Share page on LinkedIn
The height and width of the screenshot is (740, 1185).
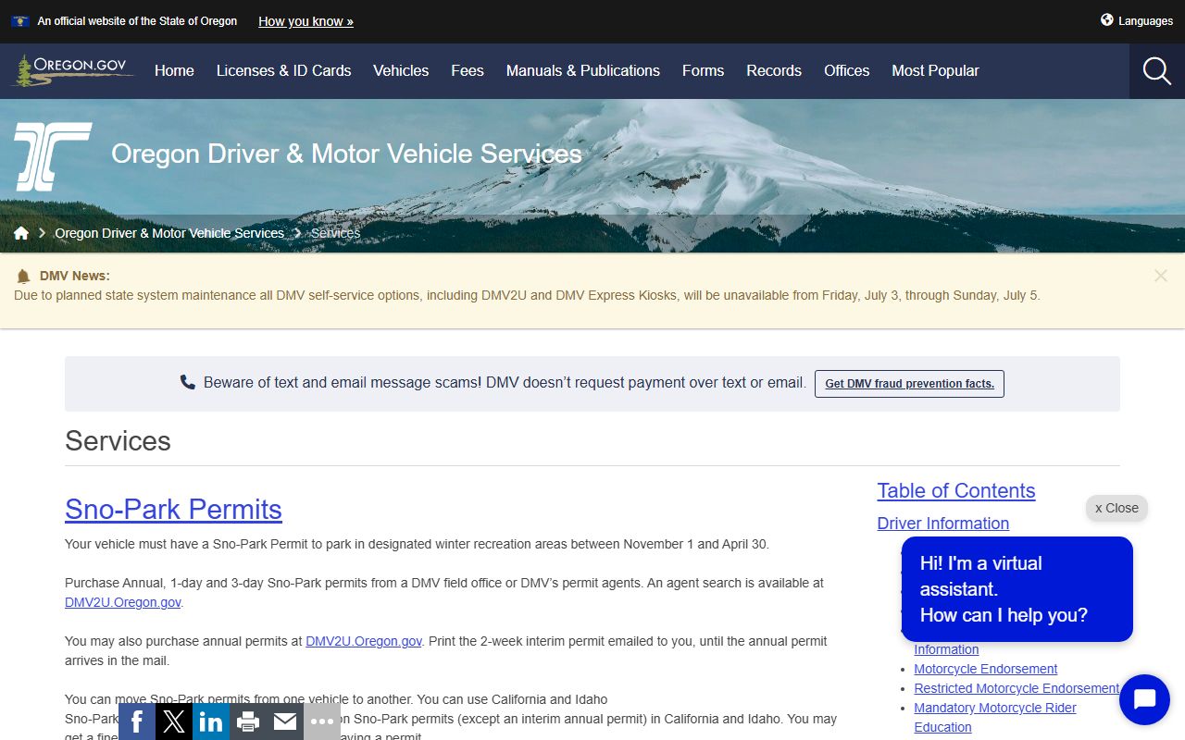[x=211, y=721]
